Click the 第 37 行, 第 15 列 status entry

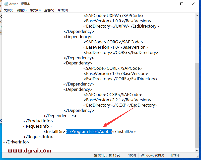point(107,155)
